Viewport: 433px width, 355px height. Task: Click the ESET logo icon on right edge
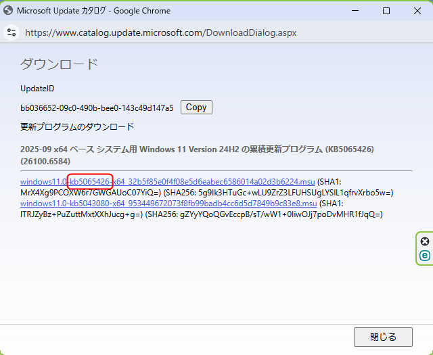[x=425, y=256]
